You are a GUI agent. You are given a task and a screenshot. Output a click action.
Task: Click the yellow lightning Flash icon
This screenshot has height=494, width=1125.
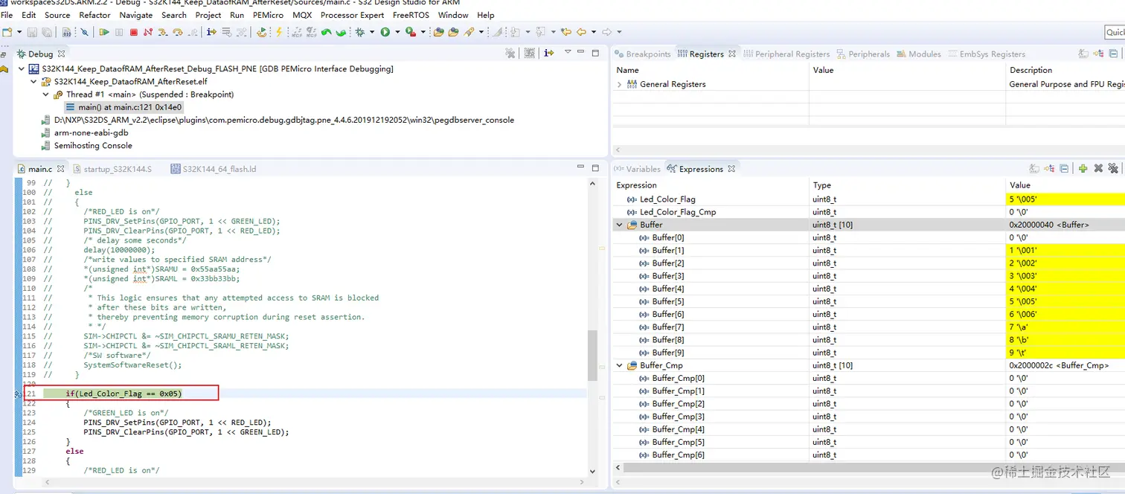click(279, 32)
